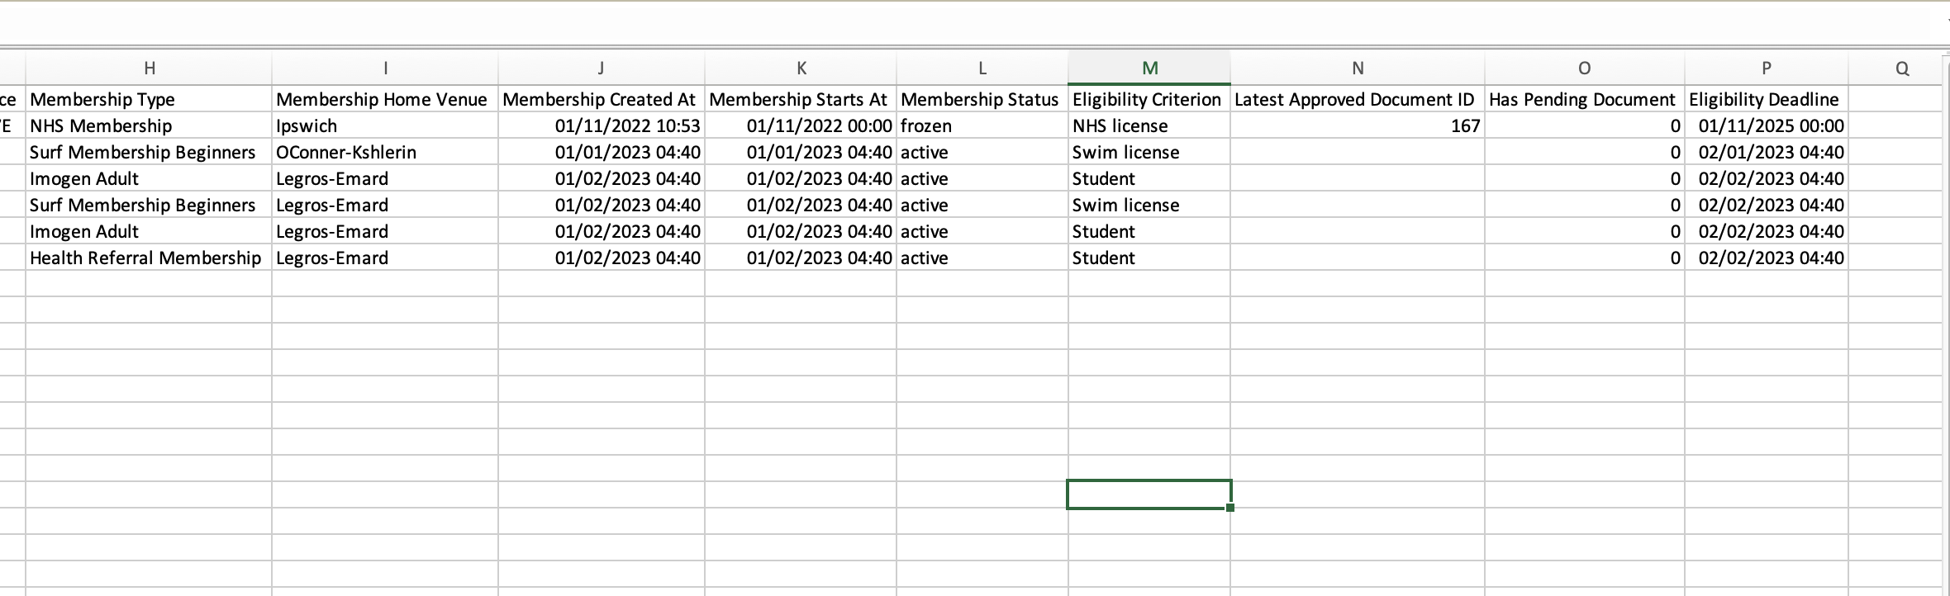This screenshot has width=1950, height=596.
Task: Select the 'NHS license' criterion cell
Action: pos(1149,125)
